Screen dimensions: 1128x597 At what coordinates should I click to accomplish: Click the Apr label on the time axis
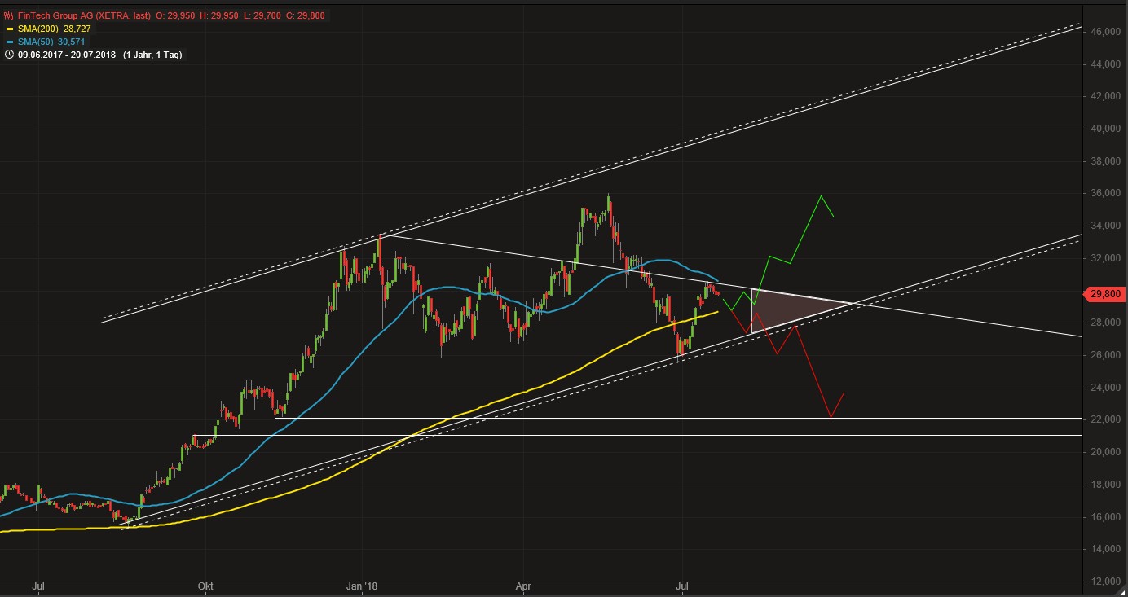click(523, 586)
